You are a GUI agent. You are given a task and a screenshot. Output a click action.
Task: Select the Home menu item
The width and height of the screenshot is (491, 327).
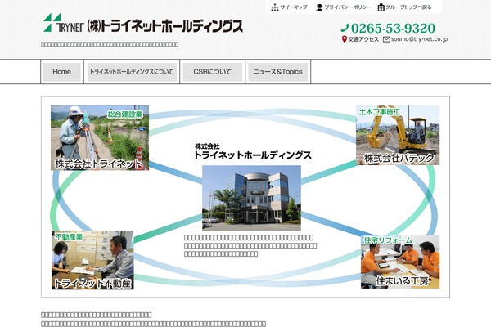62,72
